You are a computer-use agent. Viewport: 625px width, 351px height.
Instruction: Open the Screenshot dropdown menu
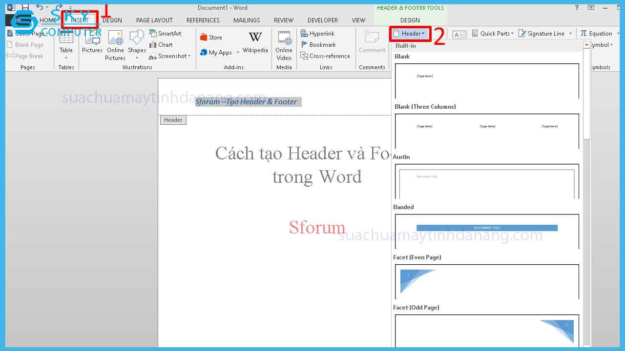coord(170,56)
